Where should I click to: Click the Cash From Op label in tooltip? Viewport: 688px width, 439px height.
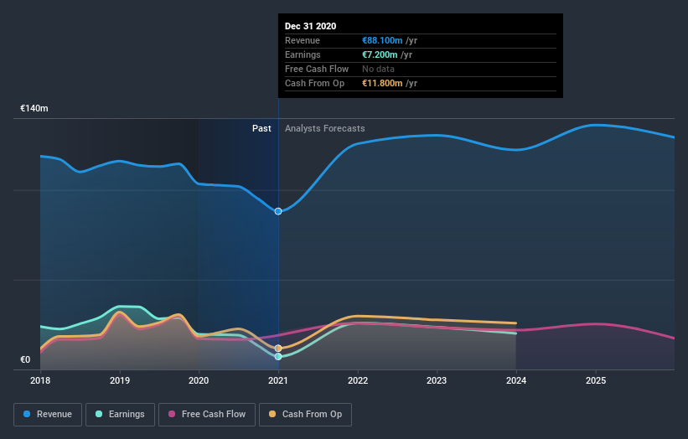pyautogui.click(x=314, y=83)
